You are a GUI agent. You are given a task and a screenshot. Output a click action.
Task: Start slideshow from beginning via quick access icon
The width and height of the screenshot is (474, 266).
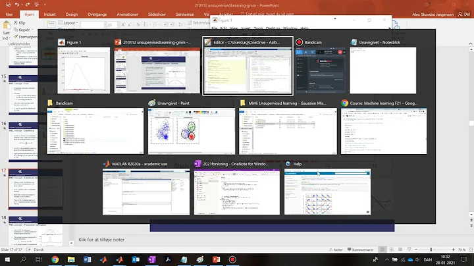coord(37,5)
